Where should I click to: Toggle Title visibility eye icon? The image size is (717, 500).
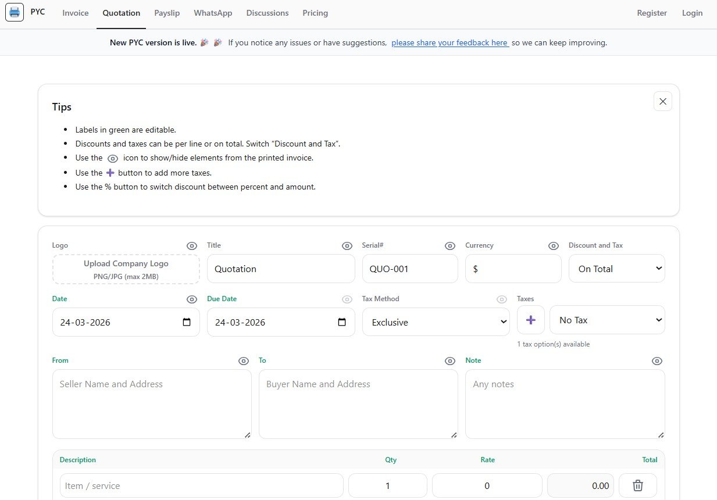(x=347, y=246)
